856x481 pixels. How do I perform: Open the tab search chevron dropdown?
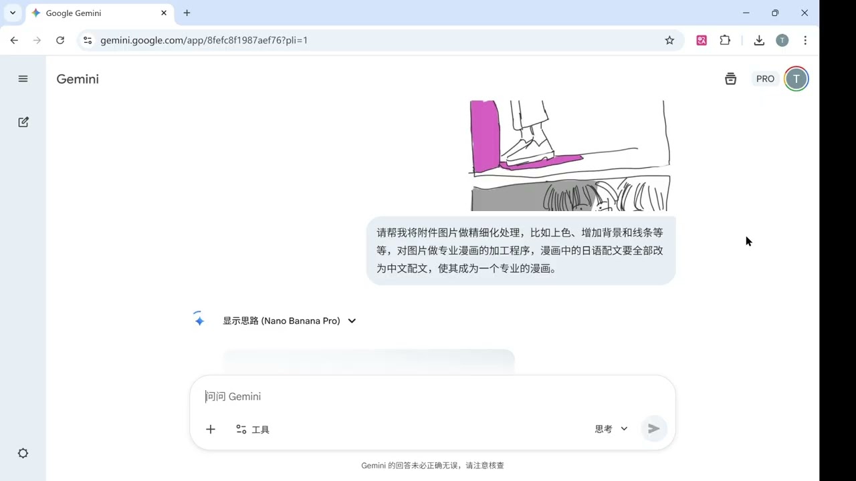tap(12, 13)
